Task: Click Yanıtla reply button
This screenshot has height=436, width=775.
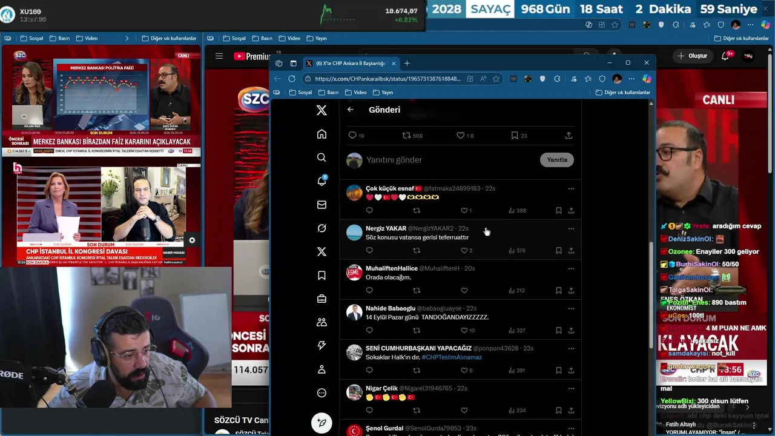Action: pyautogui.click(x=557, y=160)
